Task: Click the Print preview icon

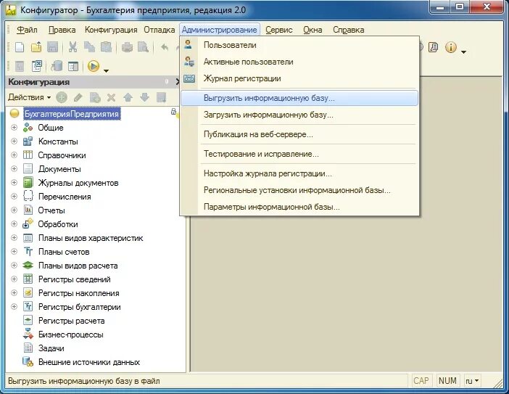Action: tap(143, 47)
